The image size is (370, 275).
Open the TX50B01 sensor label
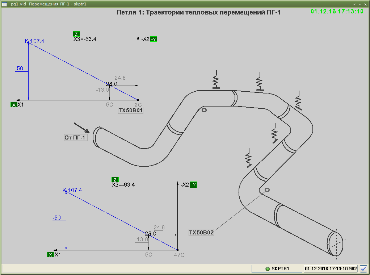click(131, 111)
